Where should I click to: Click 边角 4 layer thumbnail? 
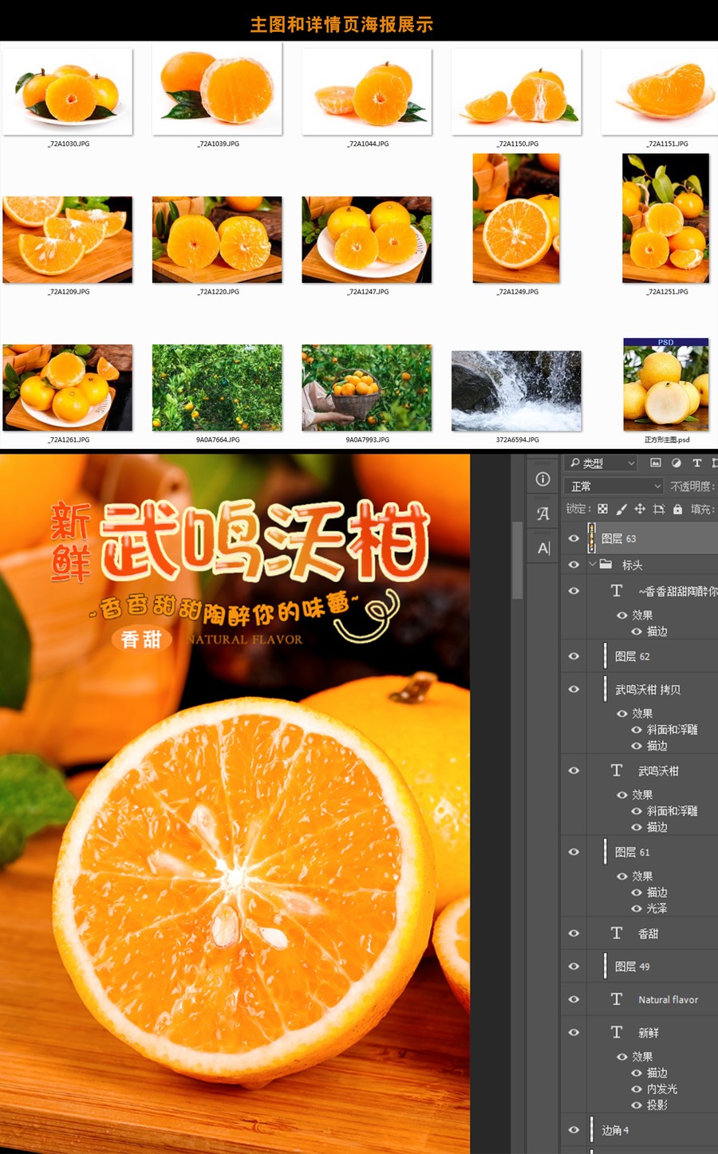592,1129
